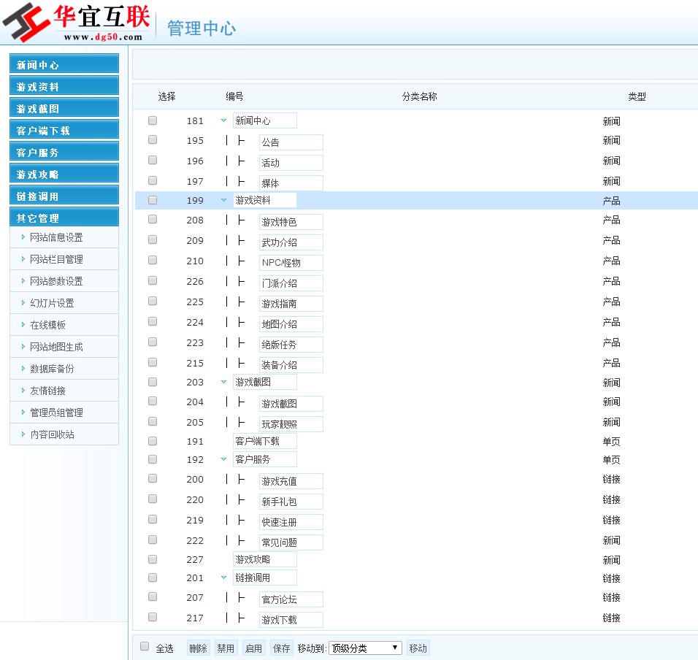Edit the 门派介绍 name field
This screenshot has height=660, width=698.
pyautogui.click(x=291, y=283)
